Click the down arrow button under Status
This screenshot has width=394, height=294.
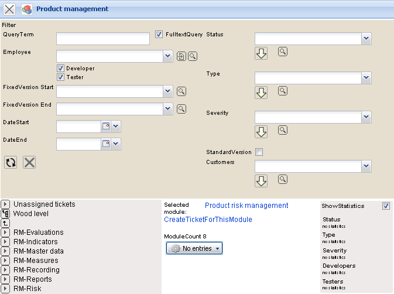click(x=261, y=53)
